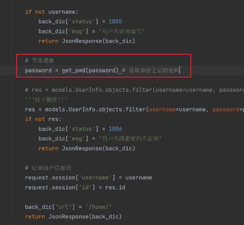This screenshot has width=244, height=225.
Task: Click the 1006 status code
Action: coord(115,129)
